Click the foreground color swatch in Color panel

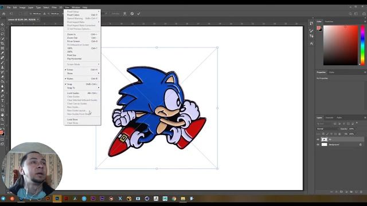[x=318, y=28]
